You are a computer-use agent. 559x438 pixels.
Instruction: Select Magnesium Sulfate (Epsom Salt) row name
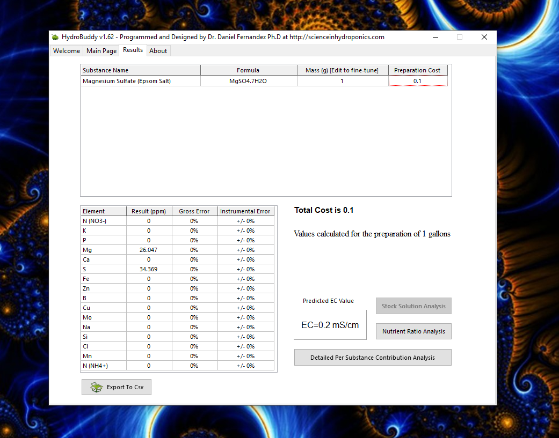140,81
